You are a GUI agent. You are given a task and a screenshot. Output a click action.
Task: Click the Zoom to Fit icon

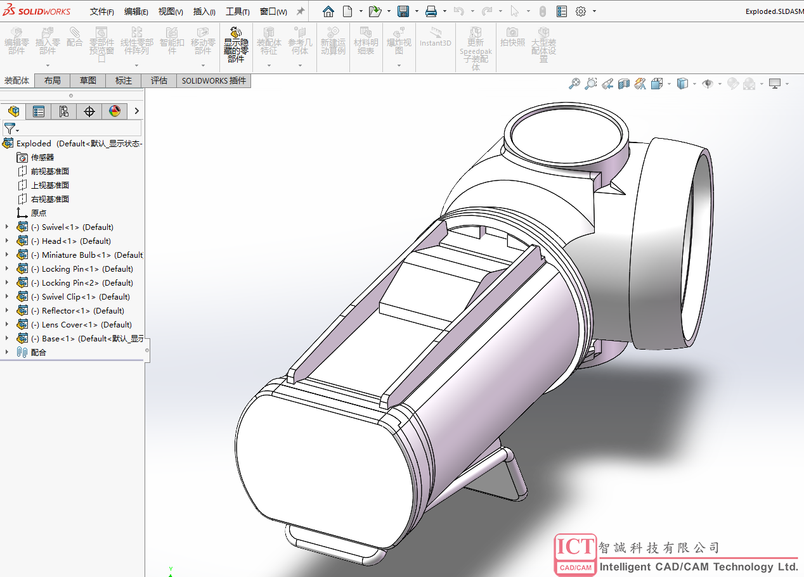(x=574, y=84)
